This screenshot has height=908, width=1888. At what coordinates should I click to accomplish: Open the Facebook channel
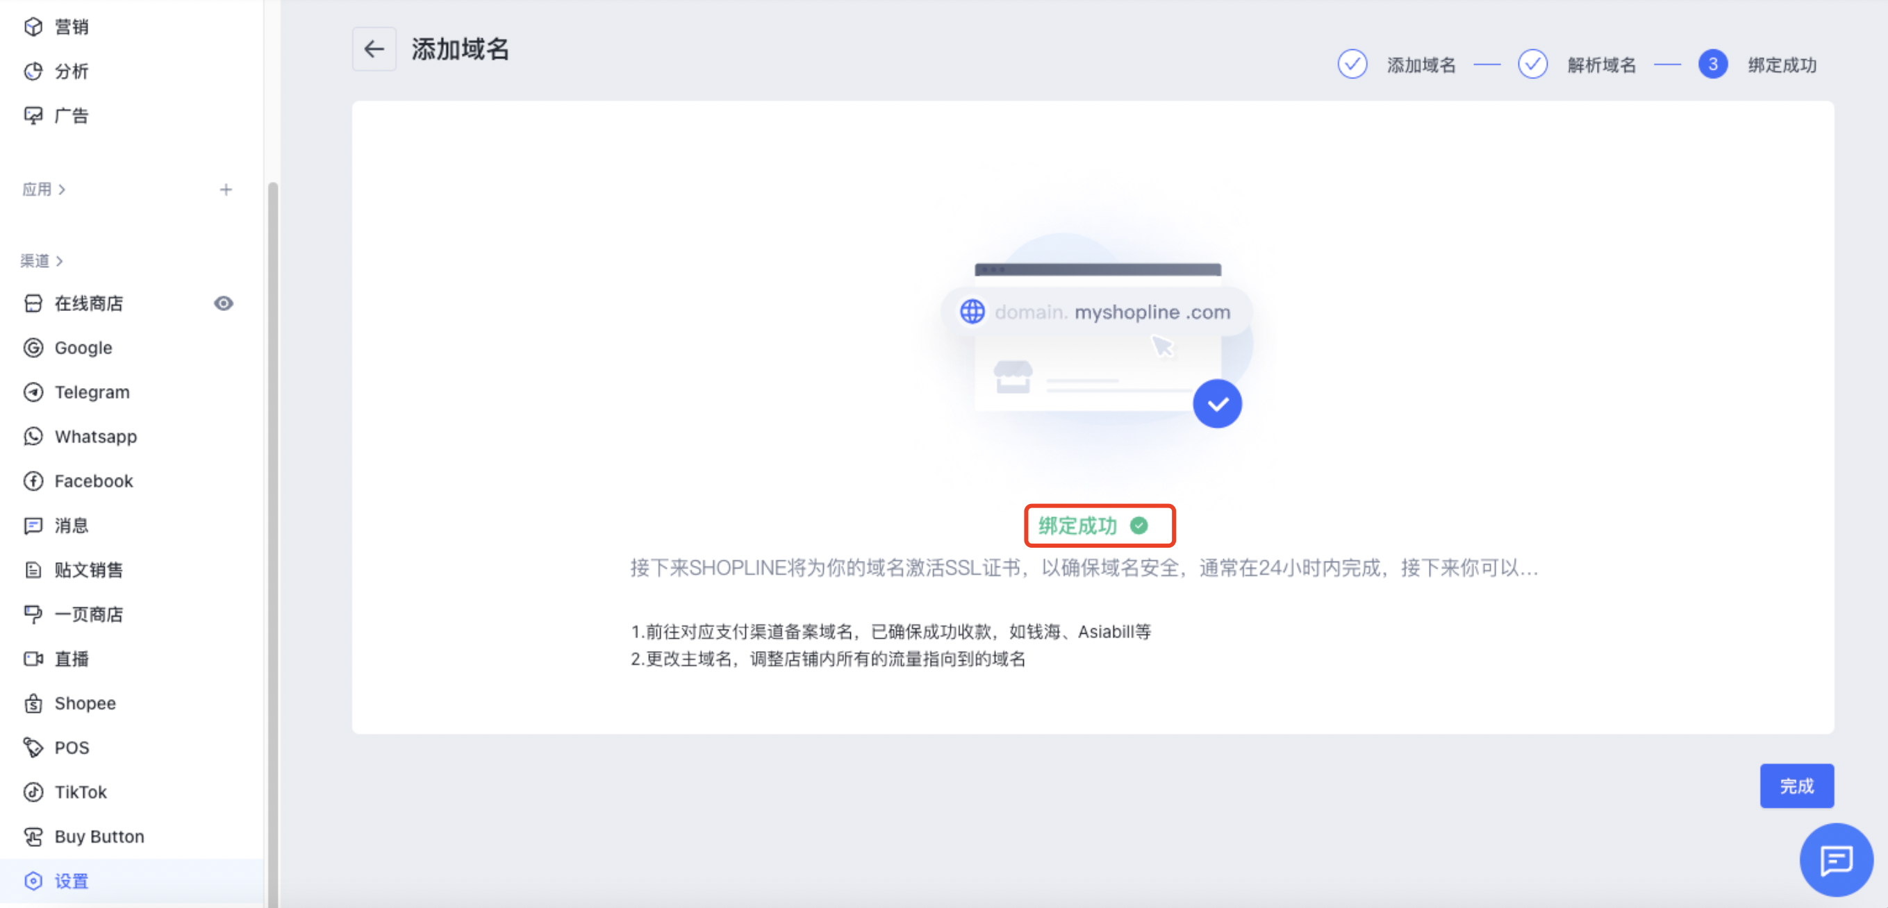pyautogui.click(x=93, y=481)
